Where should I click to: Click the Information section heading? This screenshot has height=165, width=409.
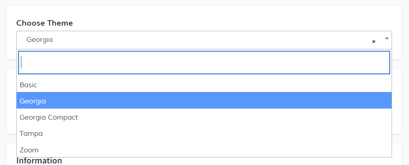coord(39,161)
